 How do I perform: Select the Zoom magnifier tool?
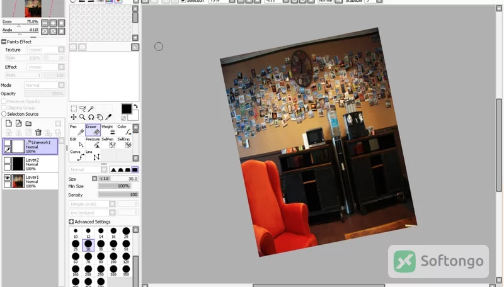pyautogui.click(x=83, y=117)
